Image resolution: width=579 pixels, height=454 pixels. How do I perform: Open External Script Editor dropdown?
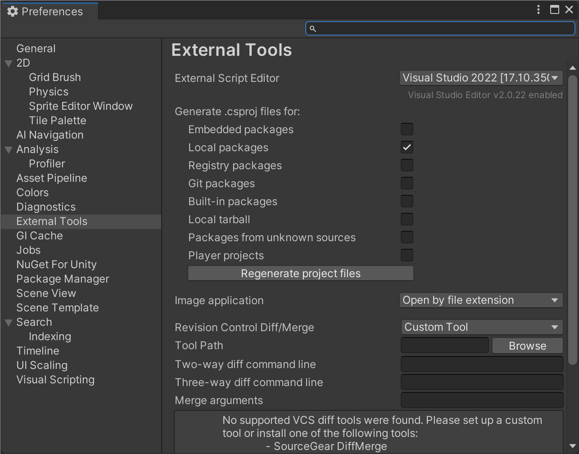click(x=481, y=78)
